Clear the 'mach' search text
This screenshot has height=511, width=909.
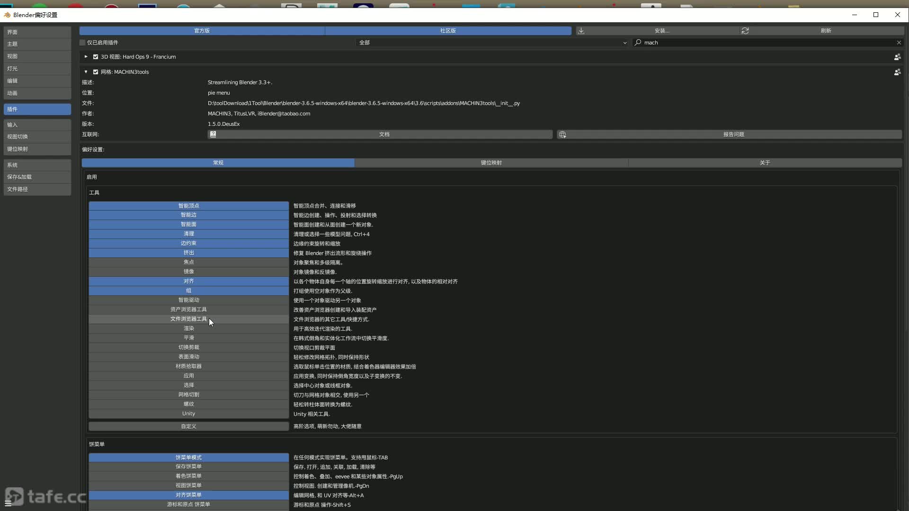[899, 43]
